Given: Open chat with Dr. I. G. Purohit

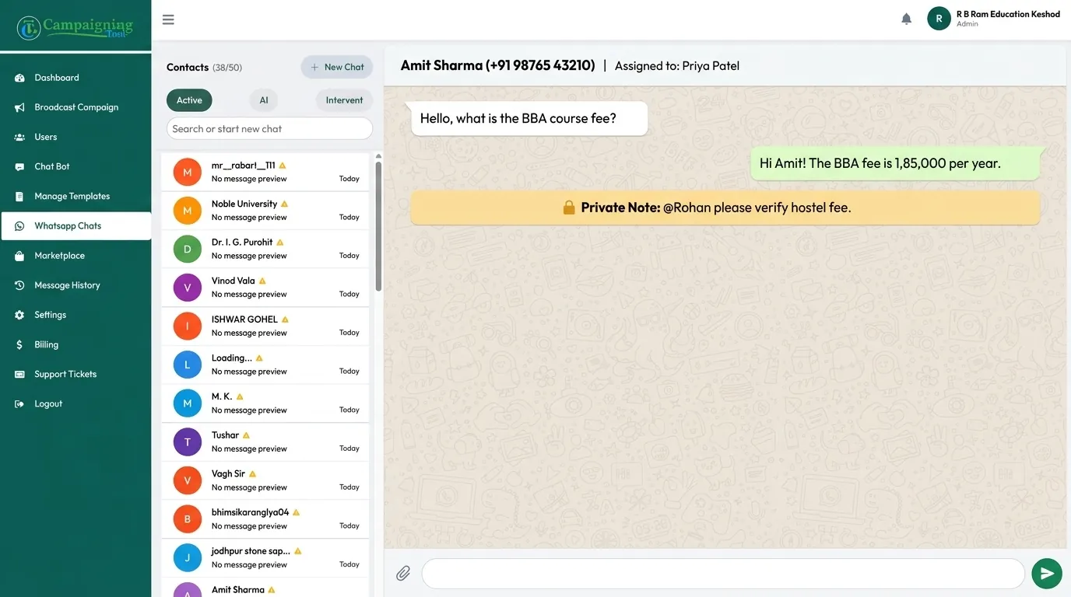Looking at the screenshot, I should coord(265,249).
